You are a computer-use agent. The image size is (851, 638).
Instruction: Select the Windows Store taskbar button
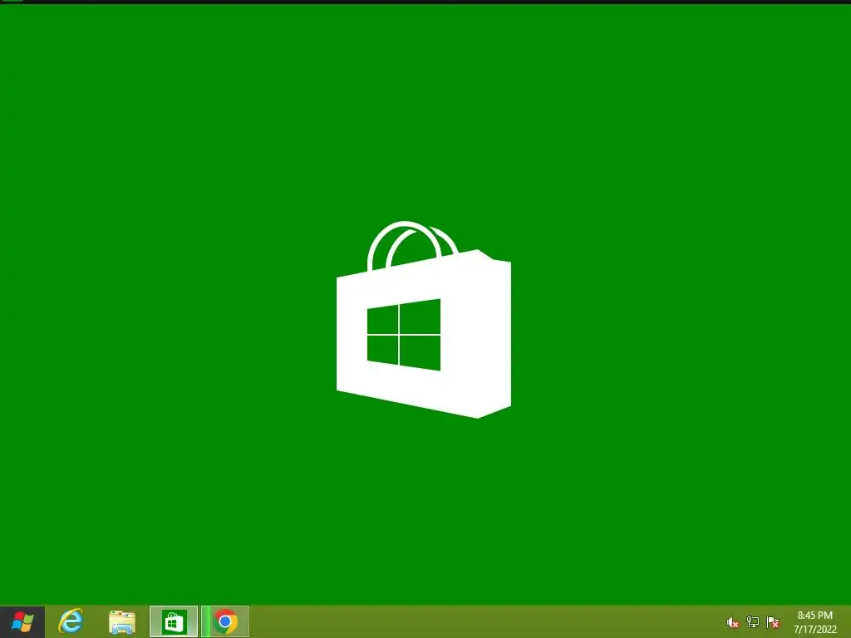(x=174, y=621)
